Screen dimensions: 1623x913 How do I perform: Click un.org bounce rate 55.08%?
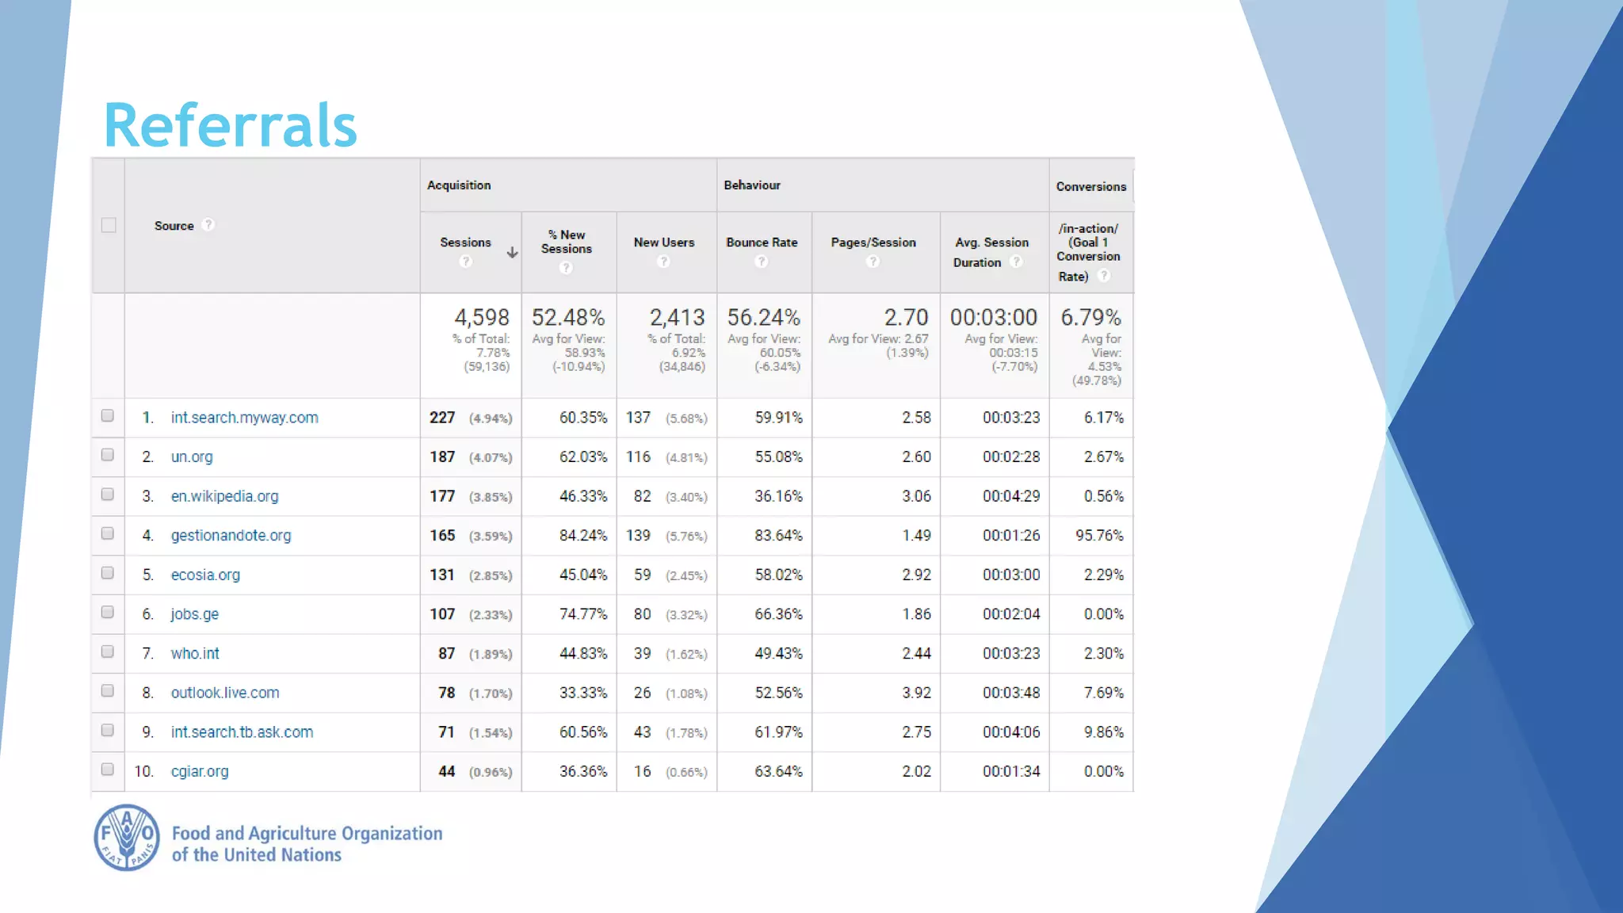click(x=778, y=457)
